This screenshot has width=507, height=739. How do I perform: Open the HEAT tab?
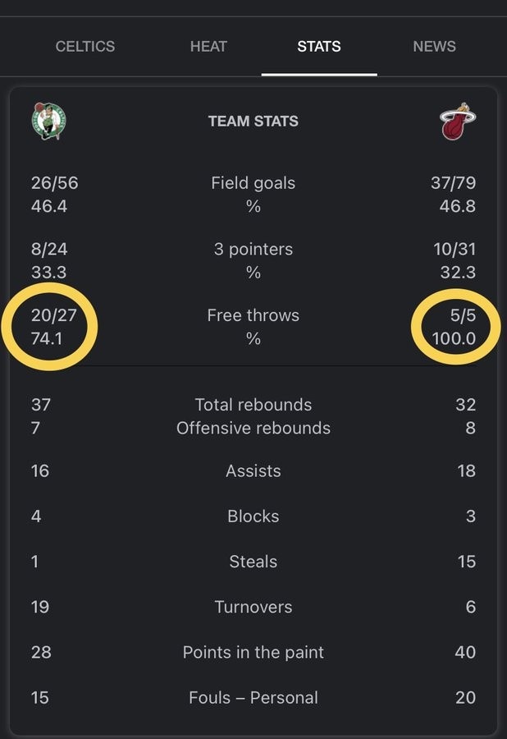(208, 46)
